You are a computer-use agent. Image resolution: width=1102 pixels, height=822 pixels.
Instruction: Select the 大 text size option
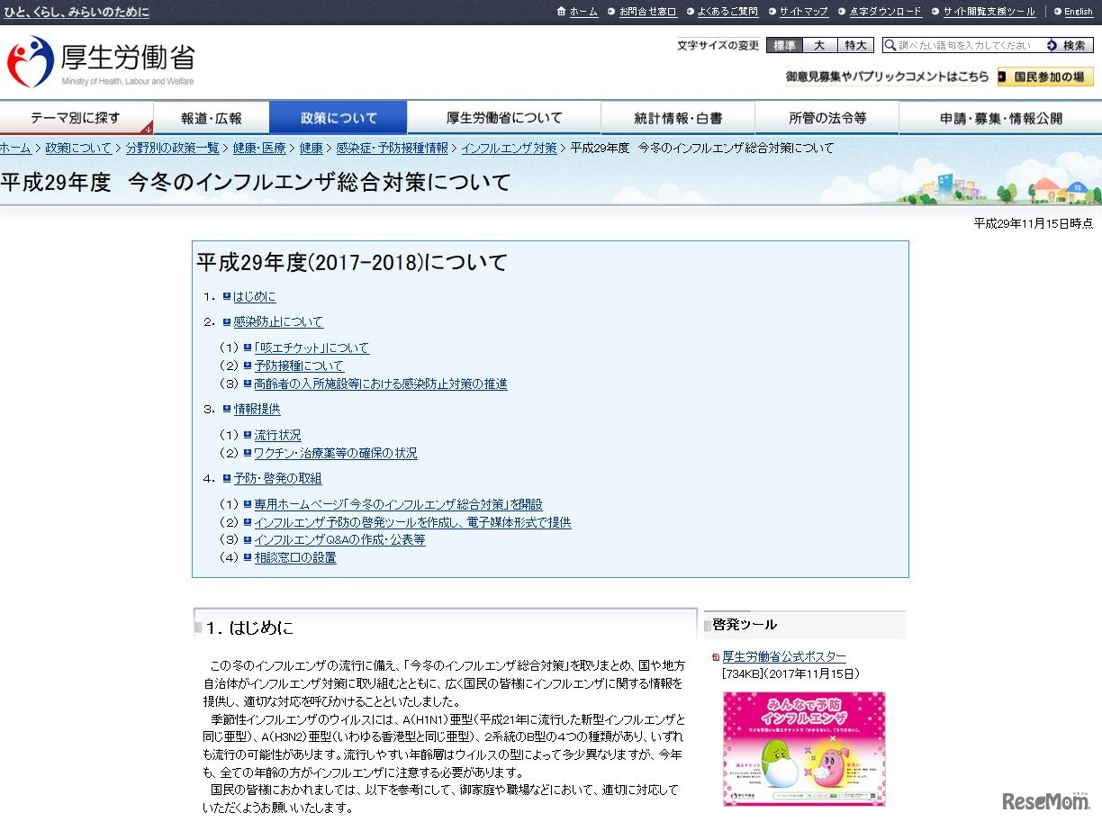819,45
